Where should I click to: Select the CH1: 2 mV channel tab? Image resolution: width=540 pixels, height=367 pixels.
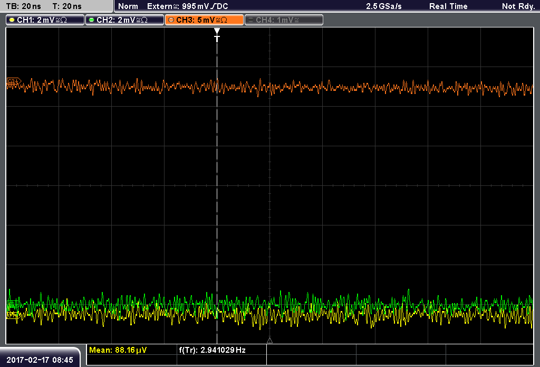pos(45,20)
